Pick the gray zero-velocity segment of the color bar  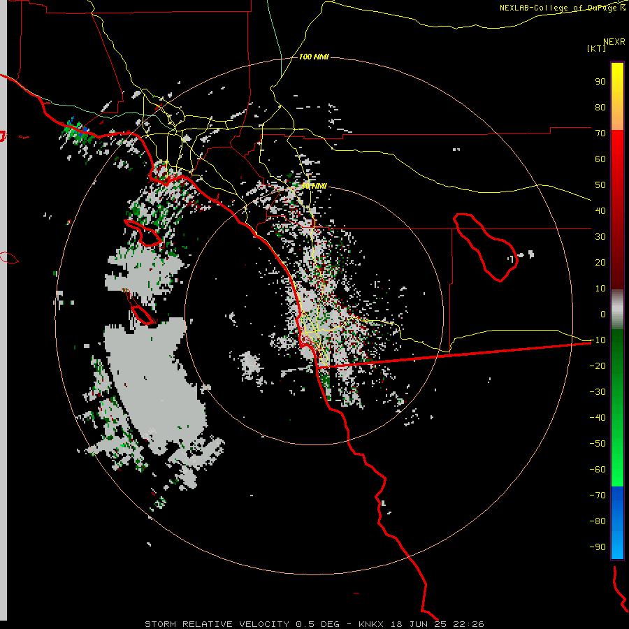click(x=617, y=310)
